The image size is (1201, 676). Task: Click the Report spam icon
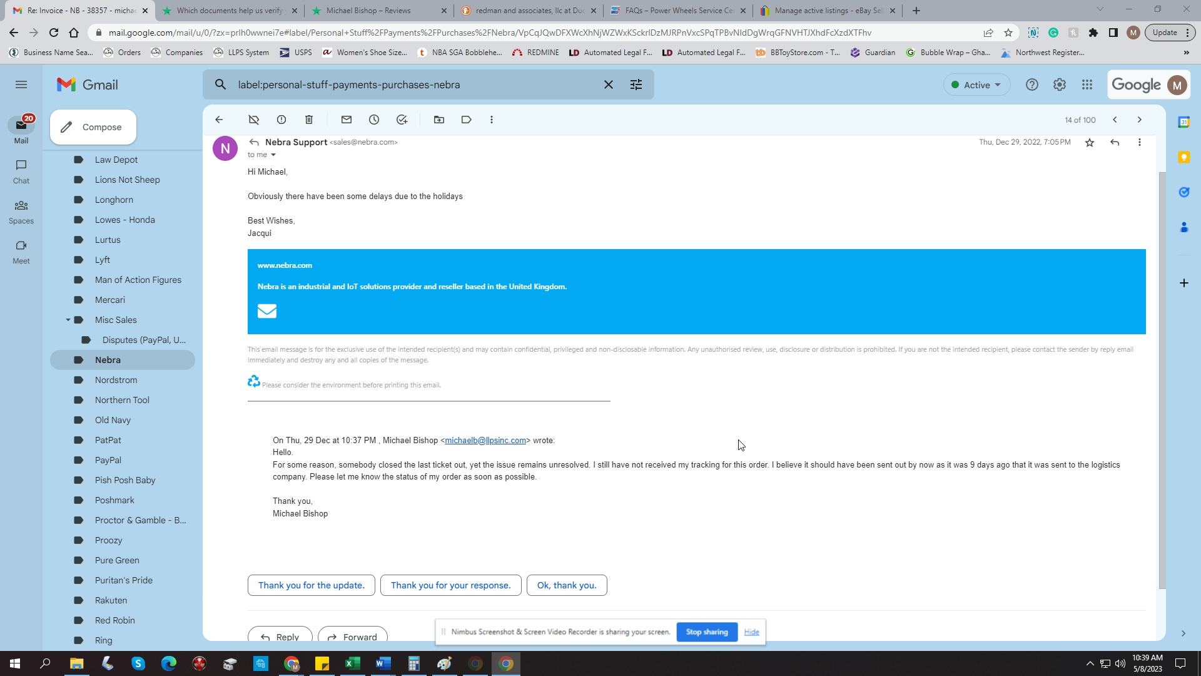(x=281, y=120)
